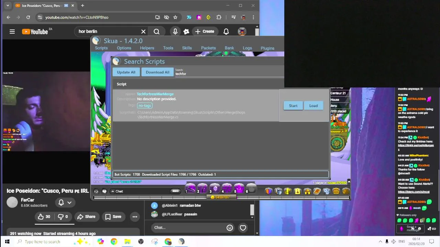Open Chrome extensions puzzle icon

click(219, 17)
